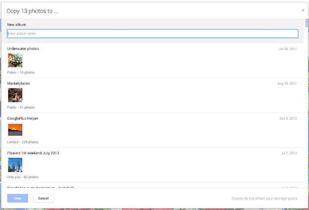Click the Oct 5, 2012 album date
This screenshot has width=309, height=210.
pyautogui.click(x=288, y=118)
